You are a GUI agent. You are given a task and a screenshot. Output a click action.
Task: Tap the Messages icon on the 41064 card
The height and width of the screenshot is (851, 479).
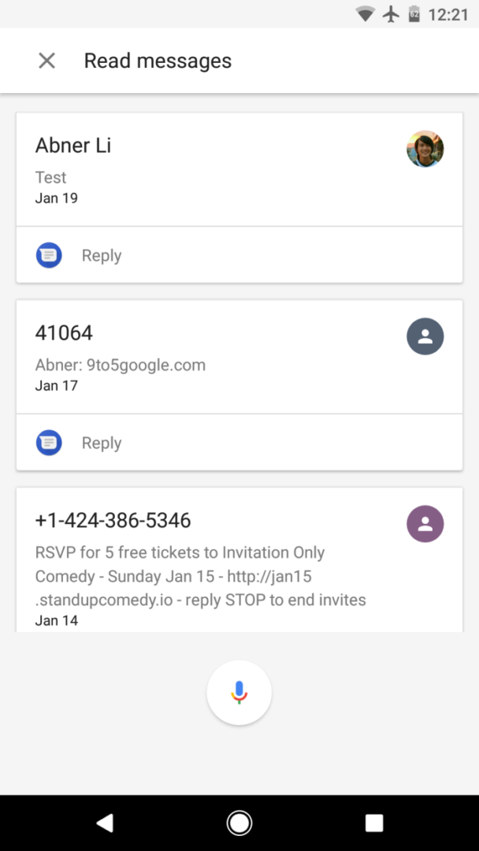[49, 442]
